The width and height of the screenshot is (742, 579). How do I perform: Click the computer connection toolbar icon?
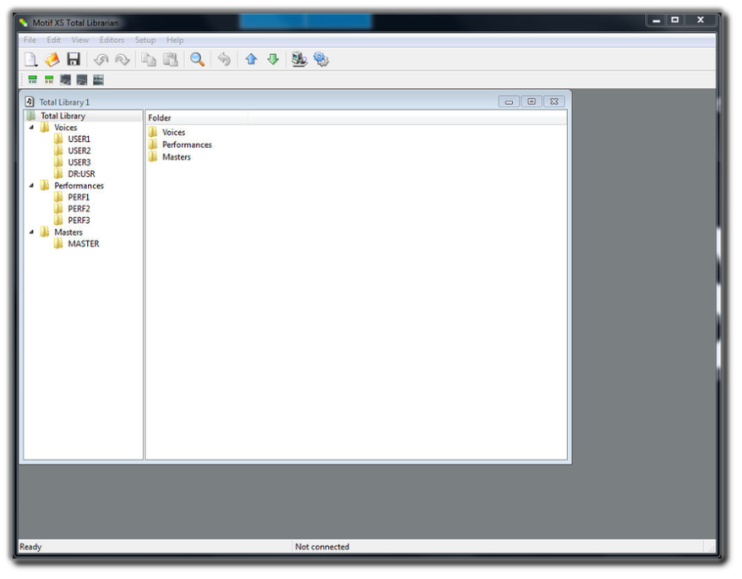[299, 60]
